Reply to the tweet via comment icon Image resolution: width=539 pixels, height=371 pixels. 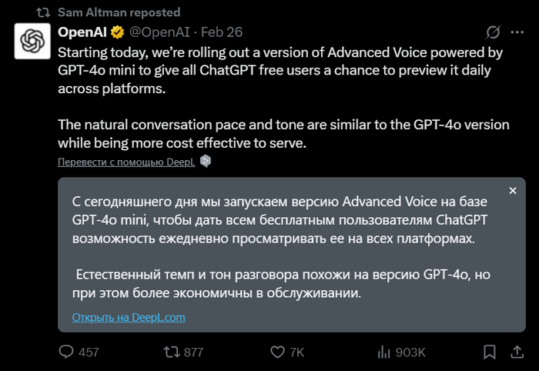(x=68, y=353)
